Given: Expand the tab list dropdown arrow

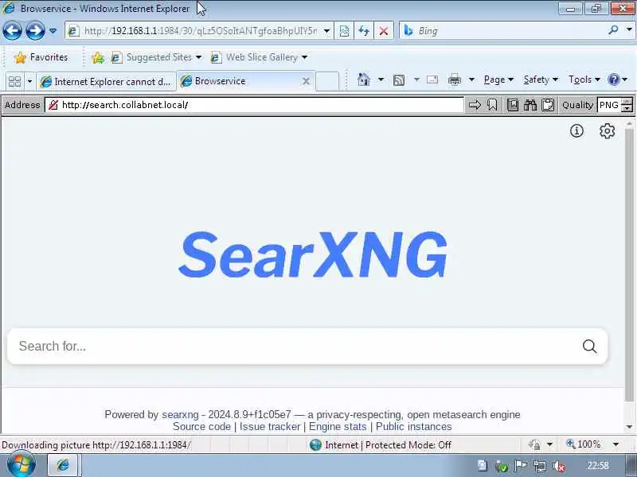Looking at the screenshot, I should 29,82.
